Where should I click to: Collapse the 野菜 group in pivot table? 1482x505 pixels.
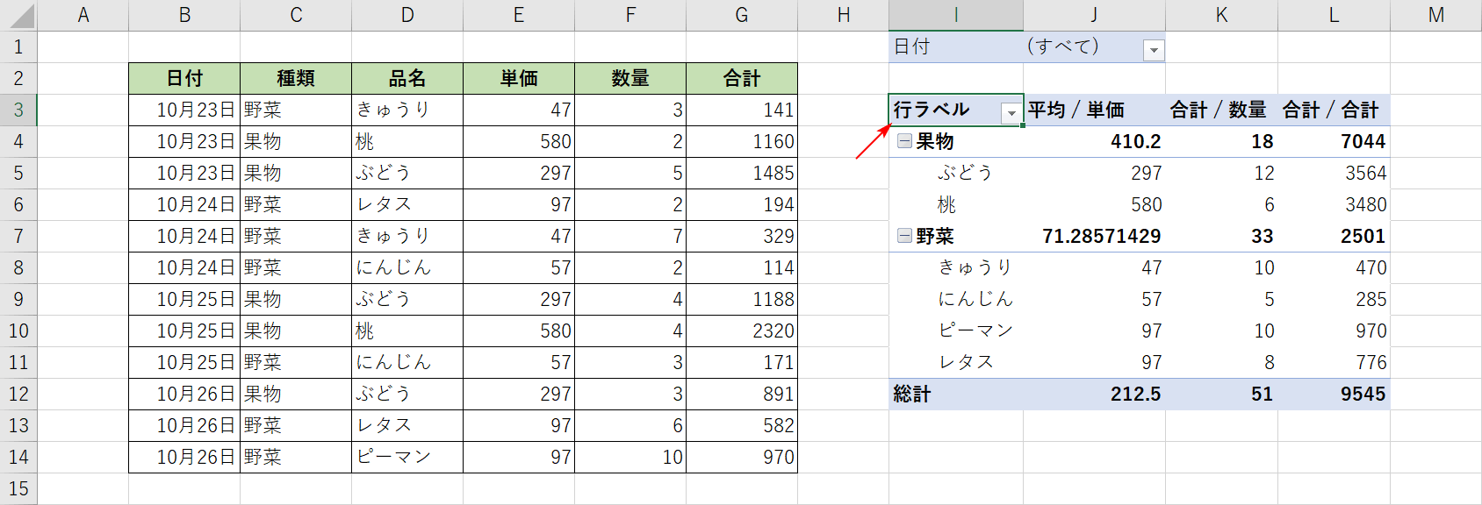tap(904, 236)
